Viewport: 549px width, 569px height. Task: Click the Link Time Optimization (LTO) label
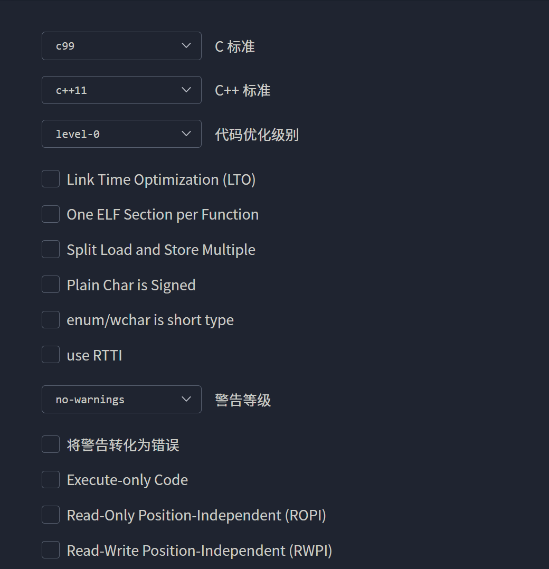[161, 179]
